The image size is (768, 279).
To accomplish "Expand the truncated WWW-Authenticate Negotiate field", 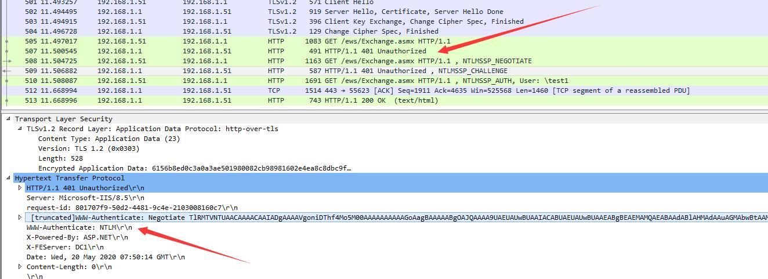I will point(20,218).
